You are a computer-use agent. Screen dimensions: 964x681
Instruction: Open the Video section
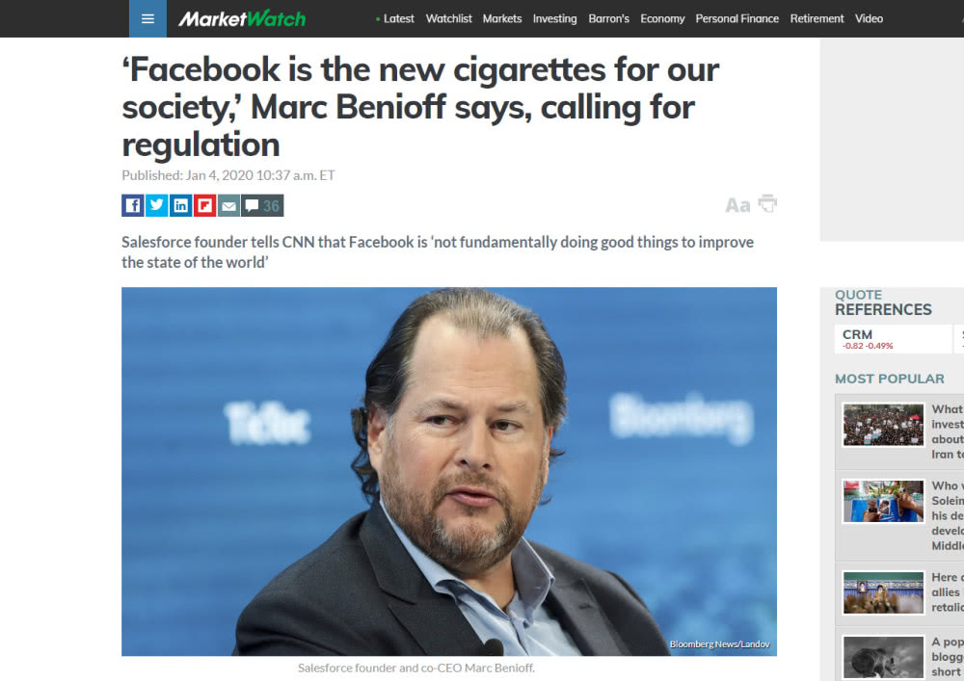pyautogui.click(x=869, y=19)
